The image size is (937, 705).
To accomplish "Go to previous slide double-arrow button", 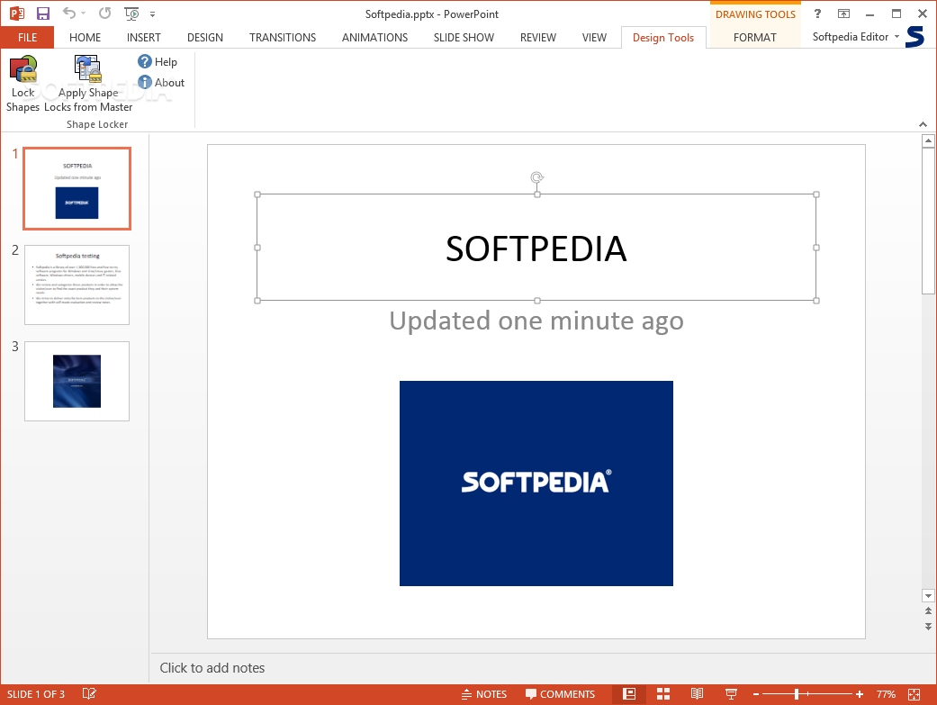I will 928,610.
